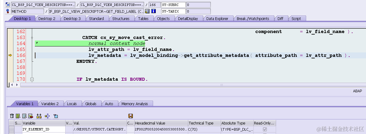The image size is (366, 134).
Task: Click the //RESULT/STRUCT.CATEGORY value cell
Action: 100,129
